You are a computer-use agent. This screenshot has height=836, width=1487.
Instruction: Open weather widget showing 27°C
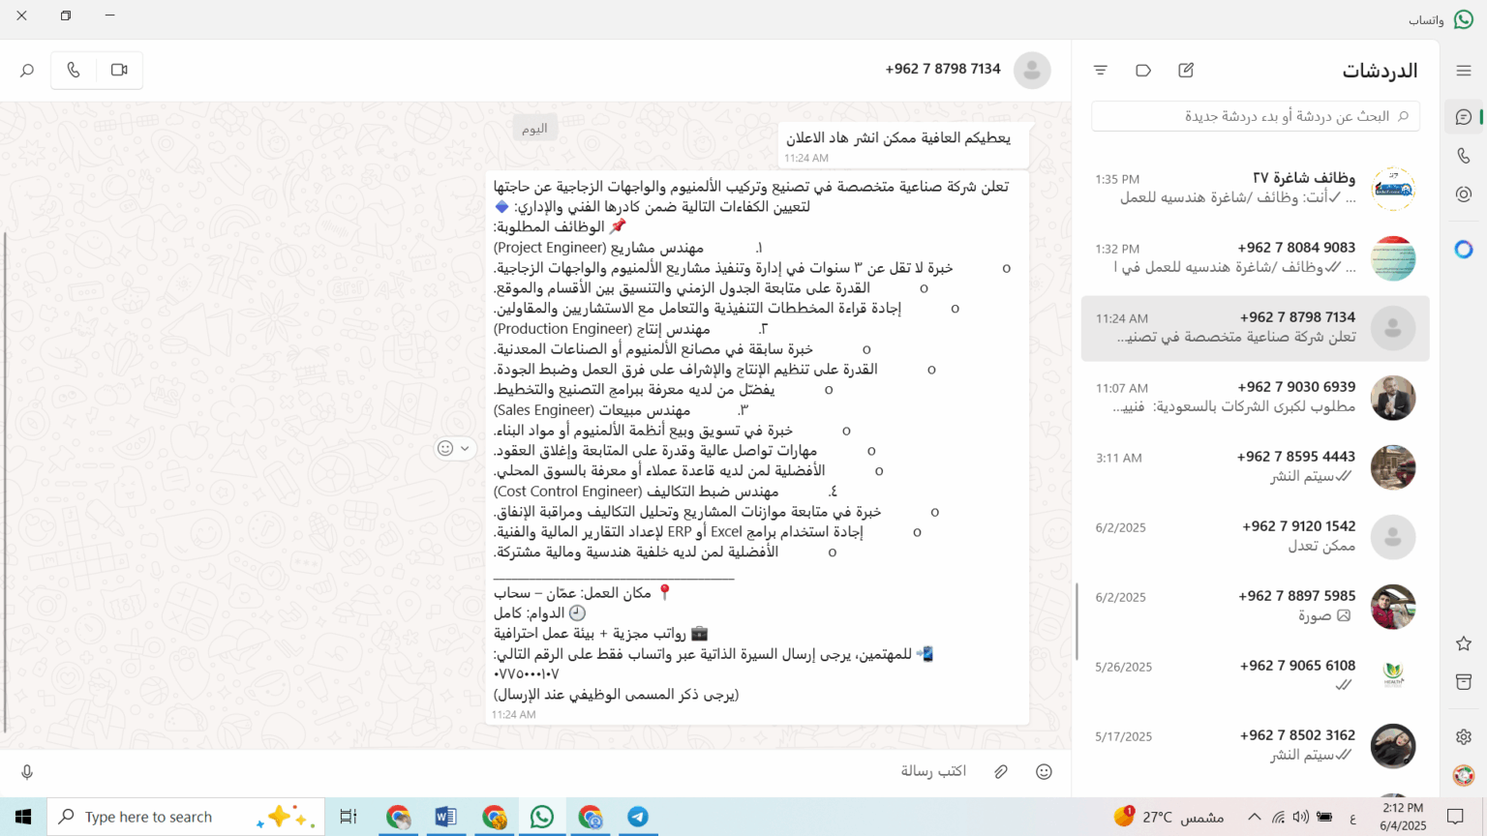click(x=1168, y=817)
